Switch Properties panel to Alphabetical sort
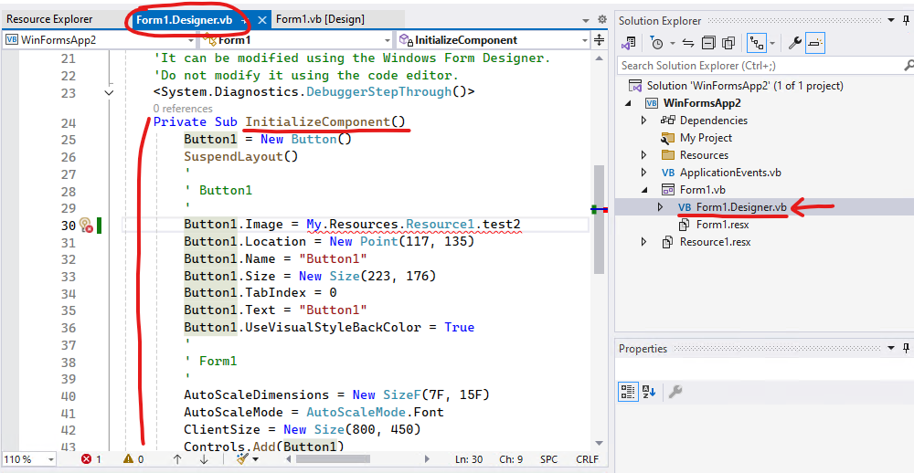Image resolution: width=914 pixels, height=473 pixels. 649,392
